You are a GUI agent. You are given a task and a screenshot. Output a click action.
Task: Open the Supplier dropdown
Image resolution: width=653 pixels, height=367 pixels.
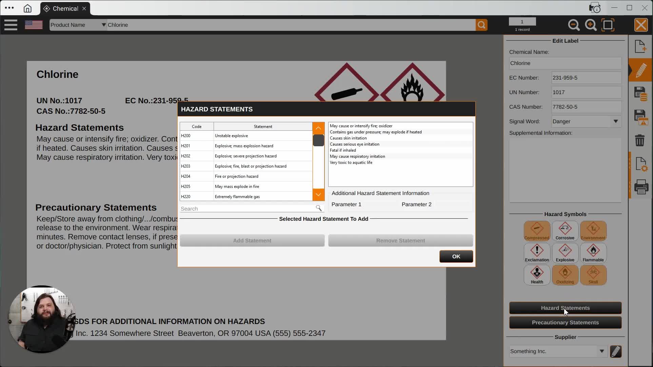click(558, 351)
